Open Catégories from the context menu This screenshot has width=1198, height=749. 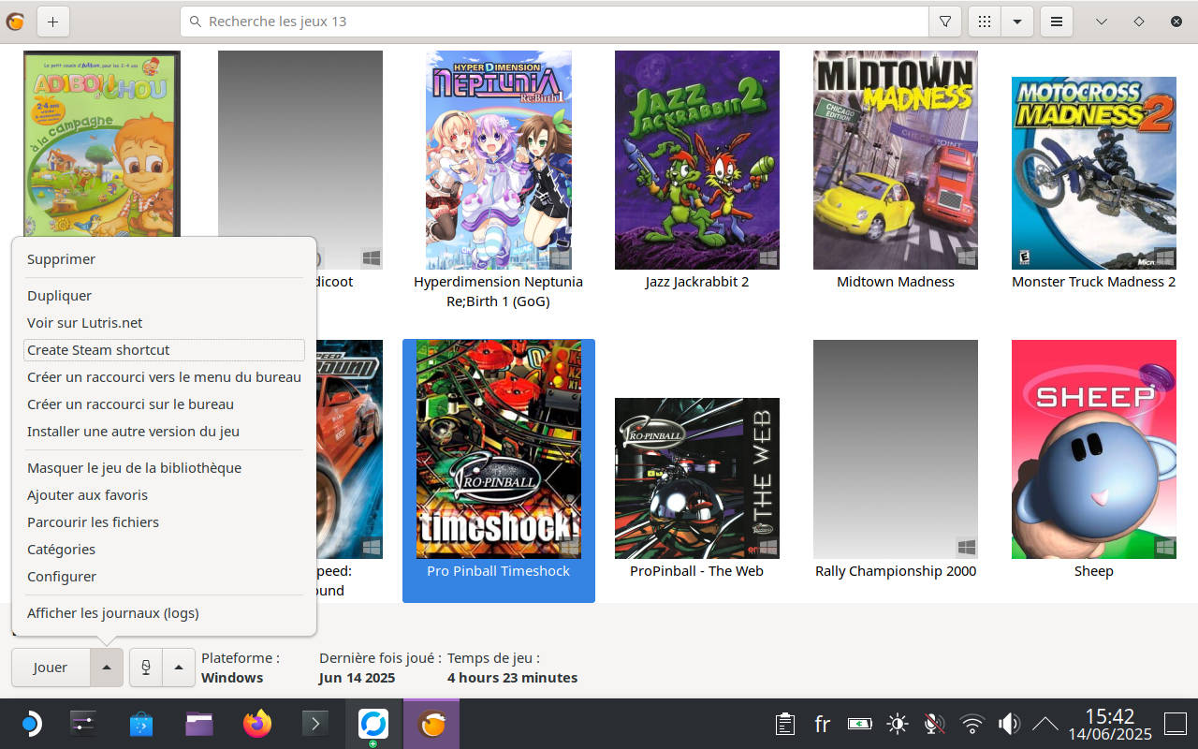[x=164, y=550]
